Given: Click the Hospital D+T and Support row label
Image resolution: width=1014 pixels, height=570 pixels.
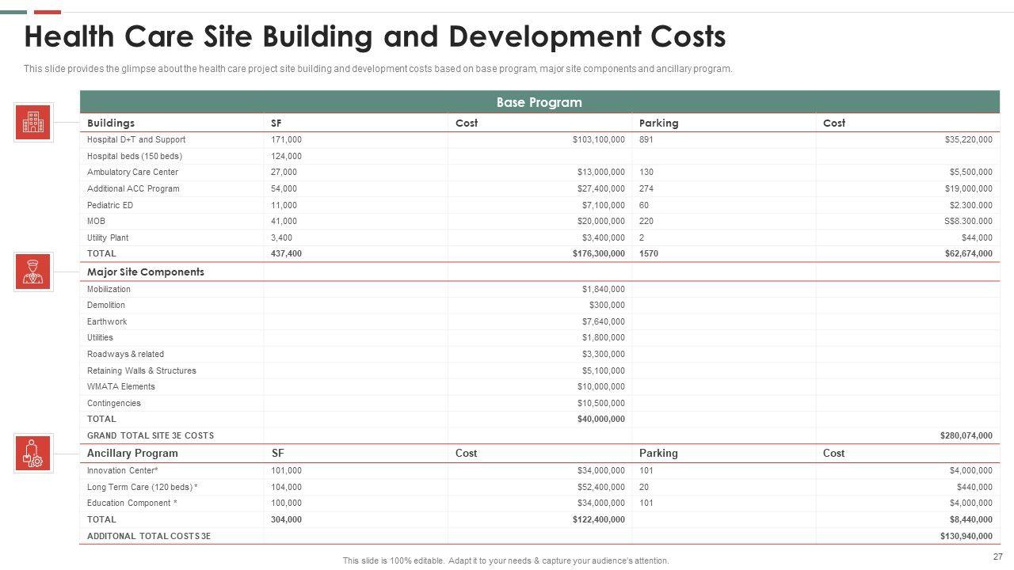Looking at the screenshot, I should point(136,140).
